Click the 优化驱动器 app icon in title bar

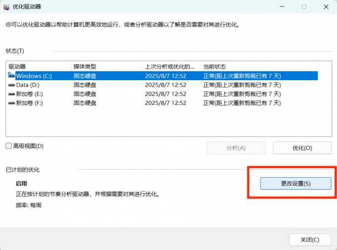6,7
